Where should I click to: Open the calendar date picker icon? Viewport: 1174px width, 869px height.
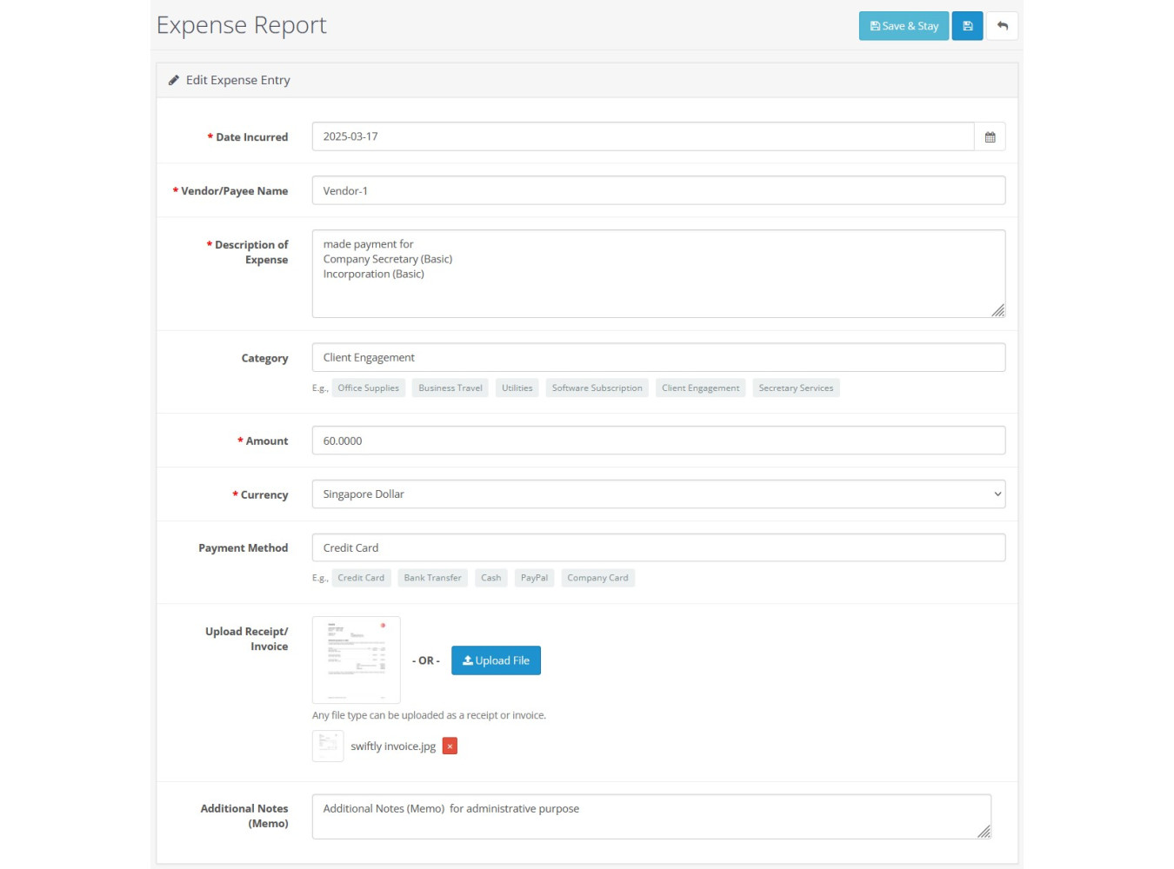[990, 137]
